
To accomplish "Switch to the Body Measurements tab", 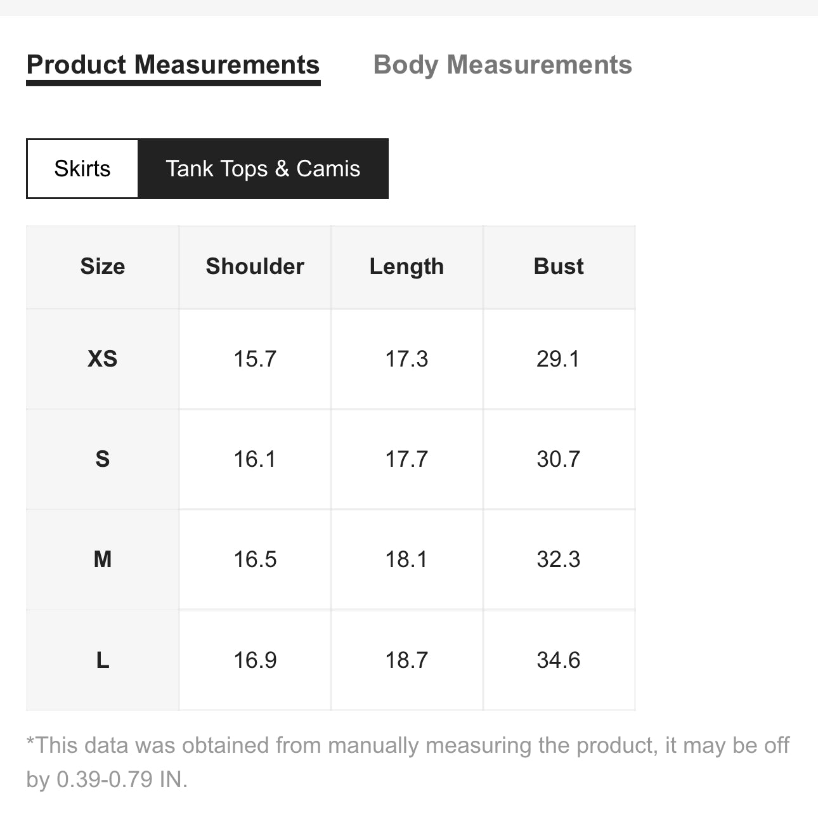I will pos(502,65).
